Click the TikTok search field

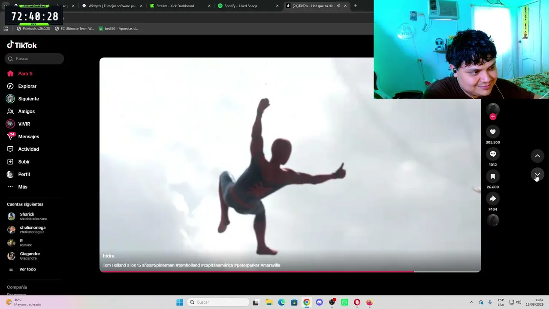point(34,59)
